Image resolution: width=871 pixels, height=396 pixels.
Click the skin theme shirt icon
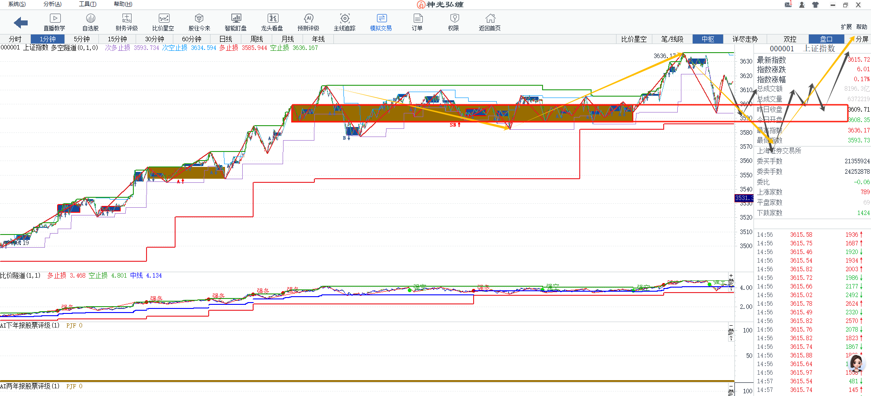point(815,5)
